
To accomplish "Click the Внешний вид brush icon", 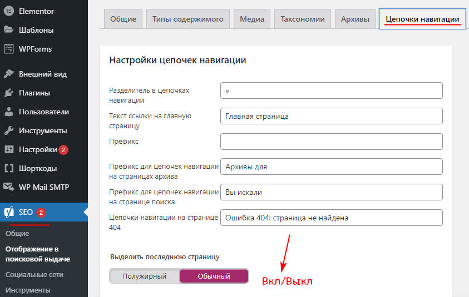I will point(9,73).
